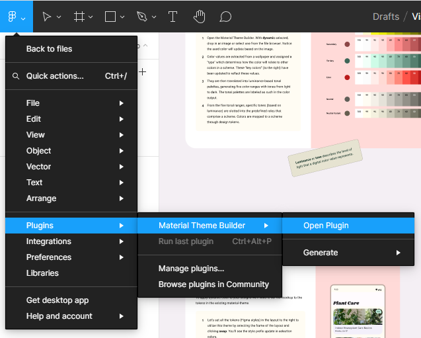Select the Text tool
This screenshot has width=421, height=338.
point(172,17)
